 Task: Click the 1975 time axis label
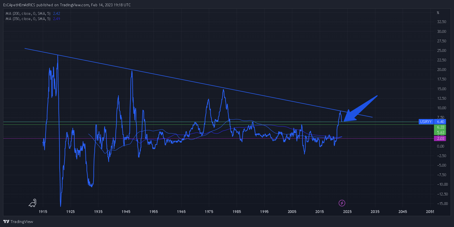pyautogui.click(x=209, y=211)
